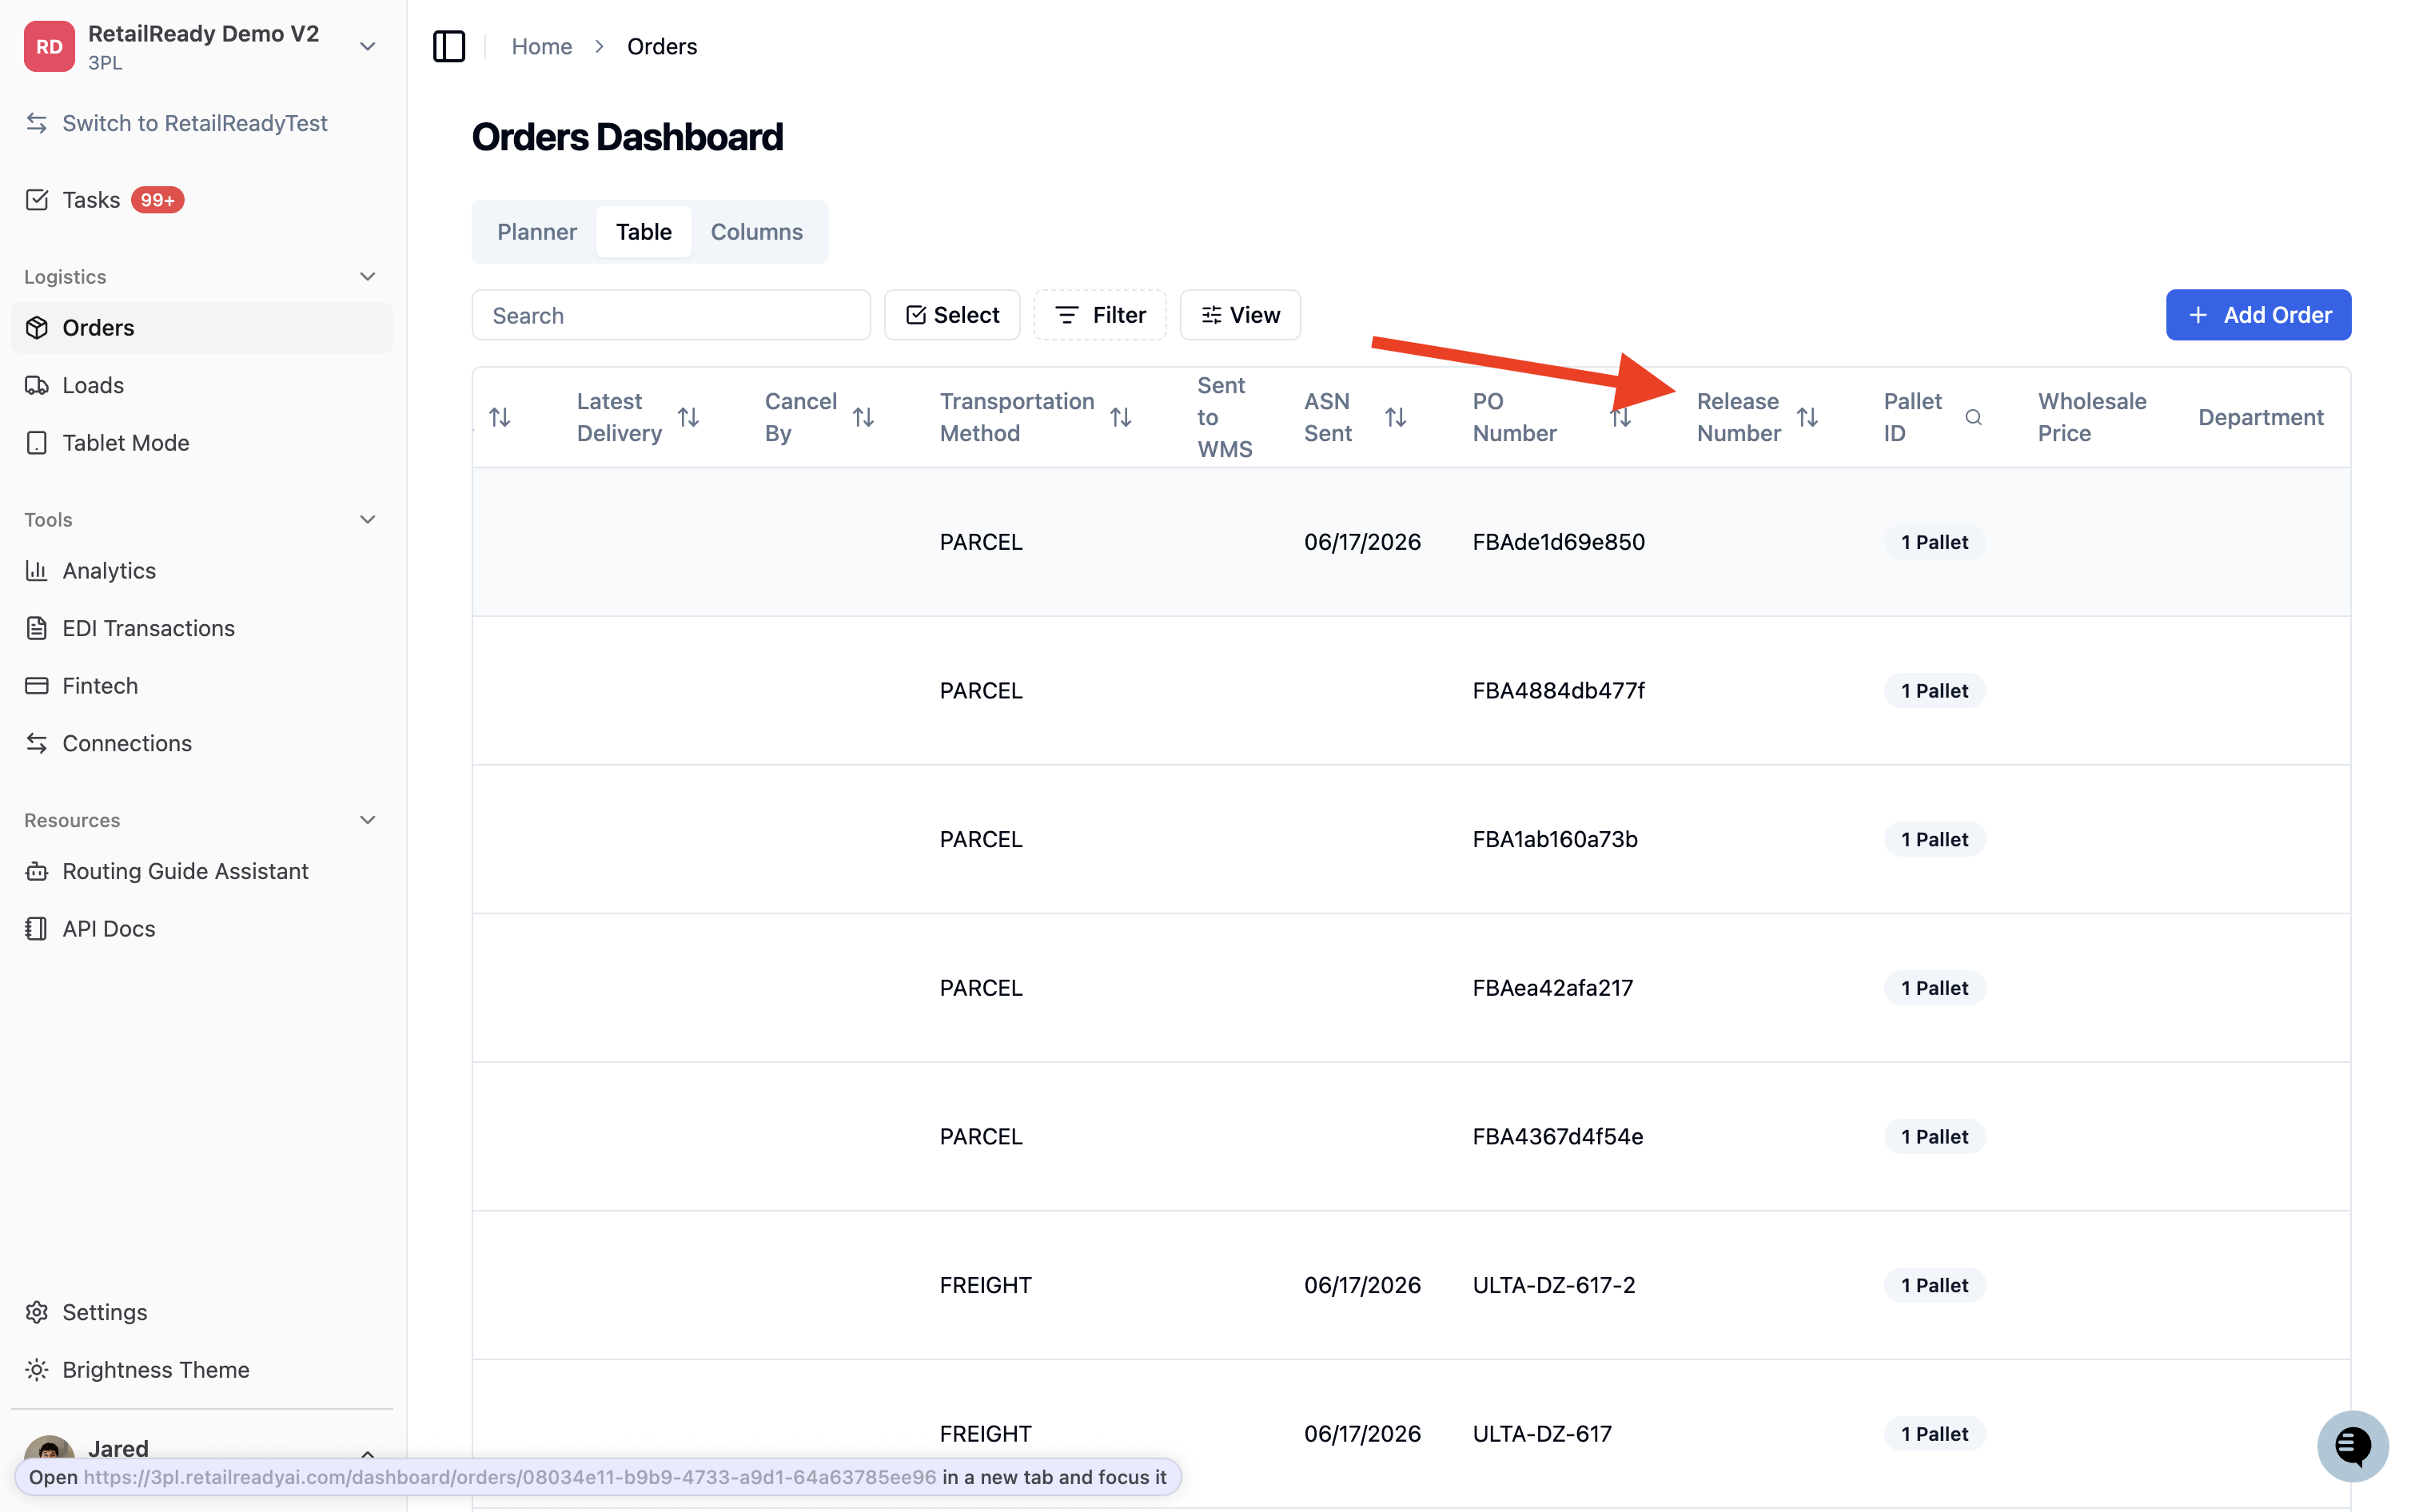The image size is (2411, 1512).
Task: Toggle the sidebar panel icon
Action: pyautogui.click(x=449, y=46)
